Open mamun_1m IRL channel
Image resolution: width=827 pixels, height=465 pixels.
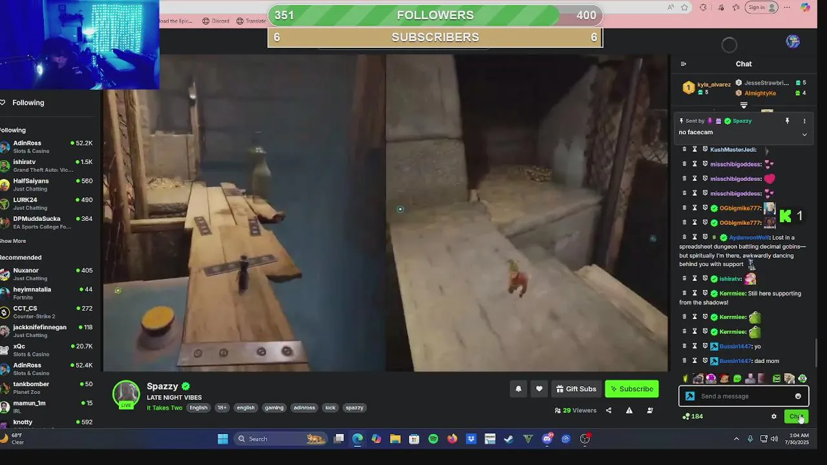(47, 406)
